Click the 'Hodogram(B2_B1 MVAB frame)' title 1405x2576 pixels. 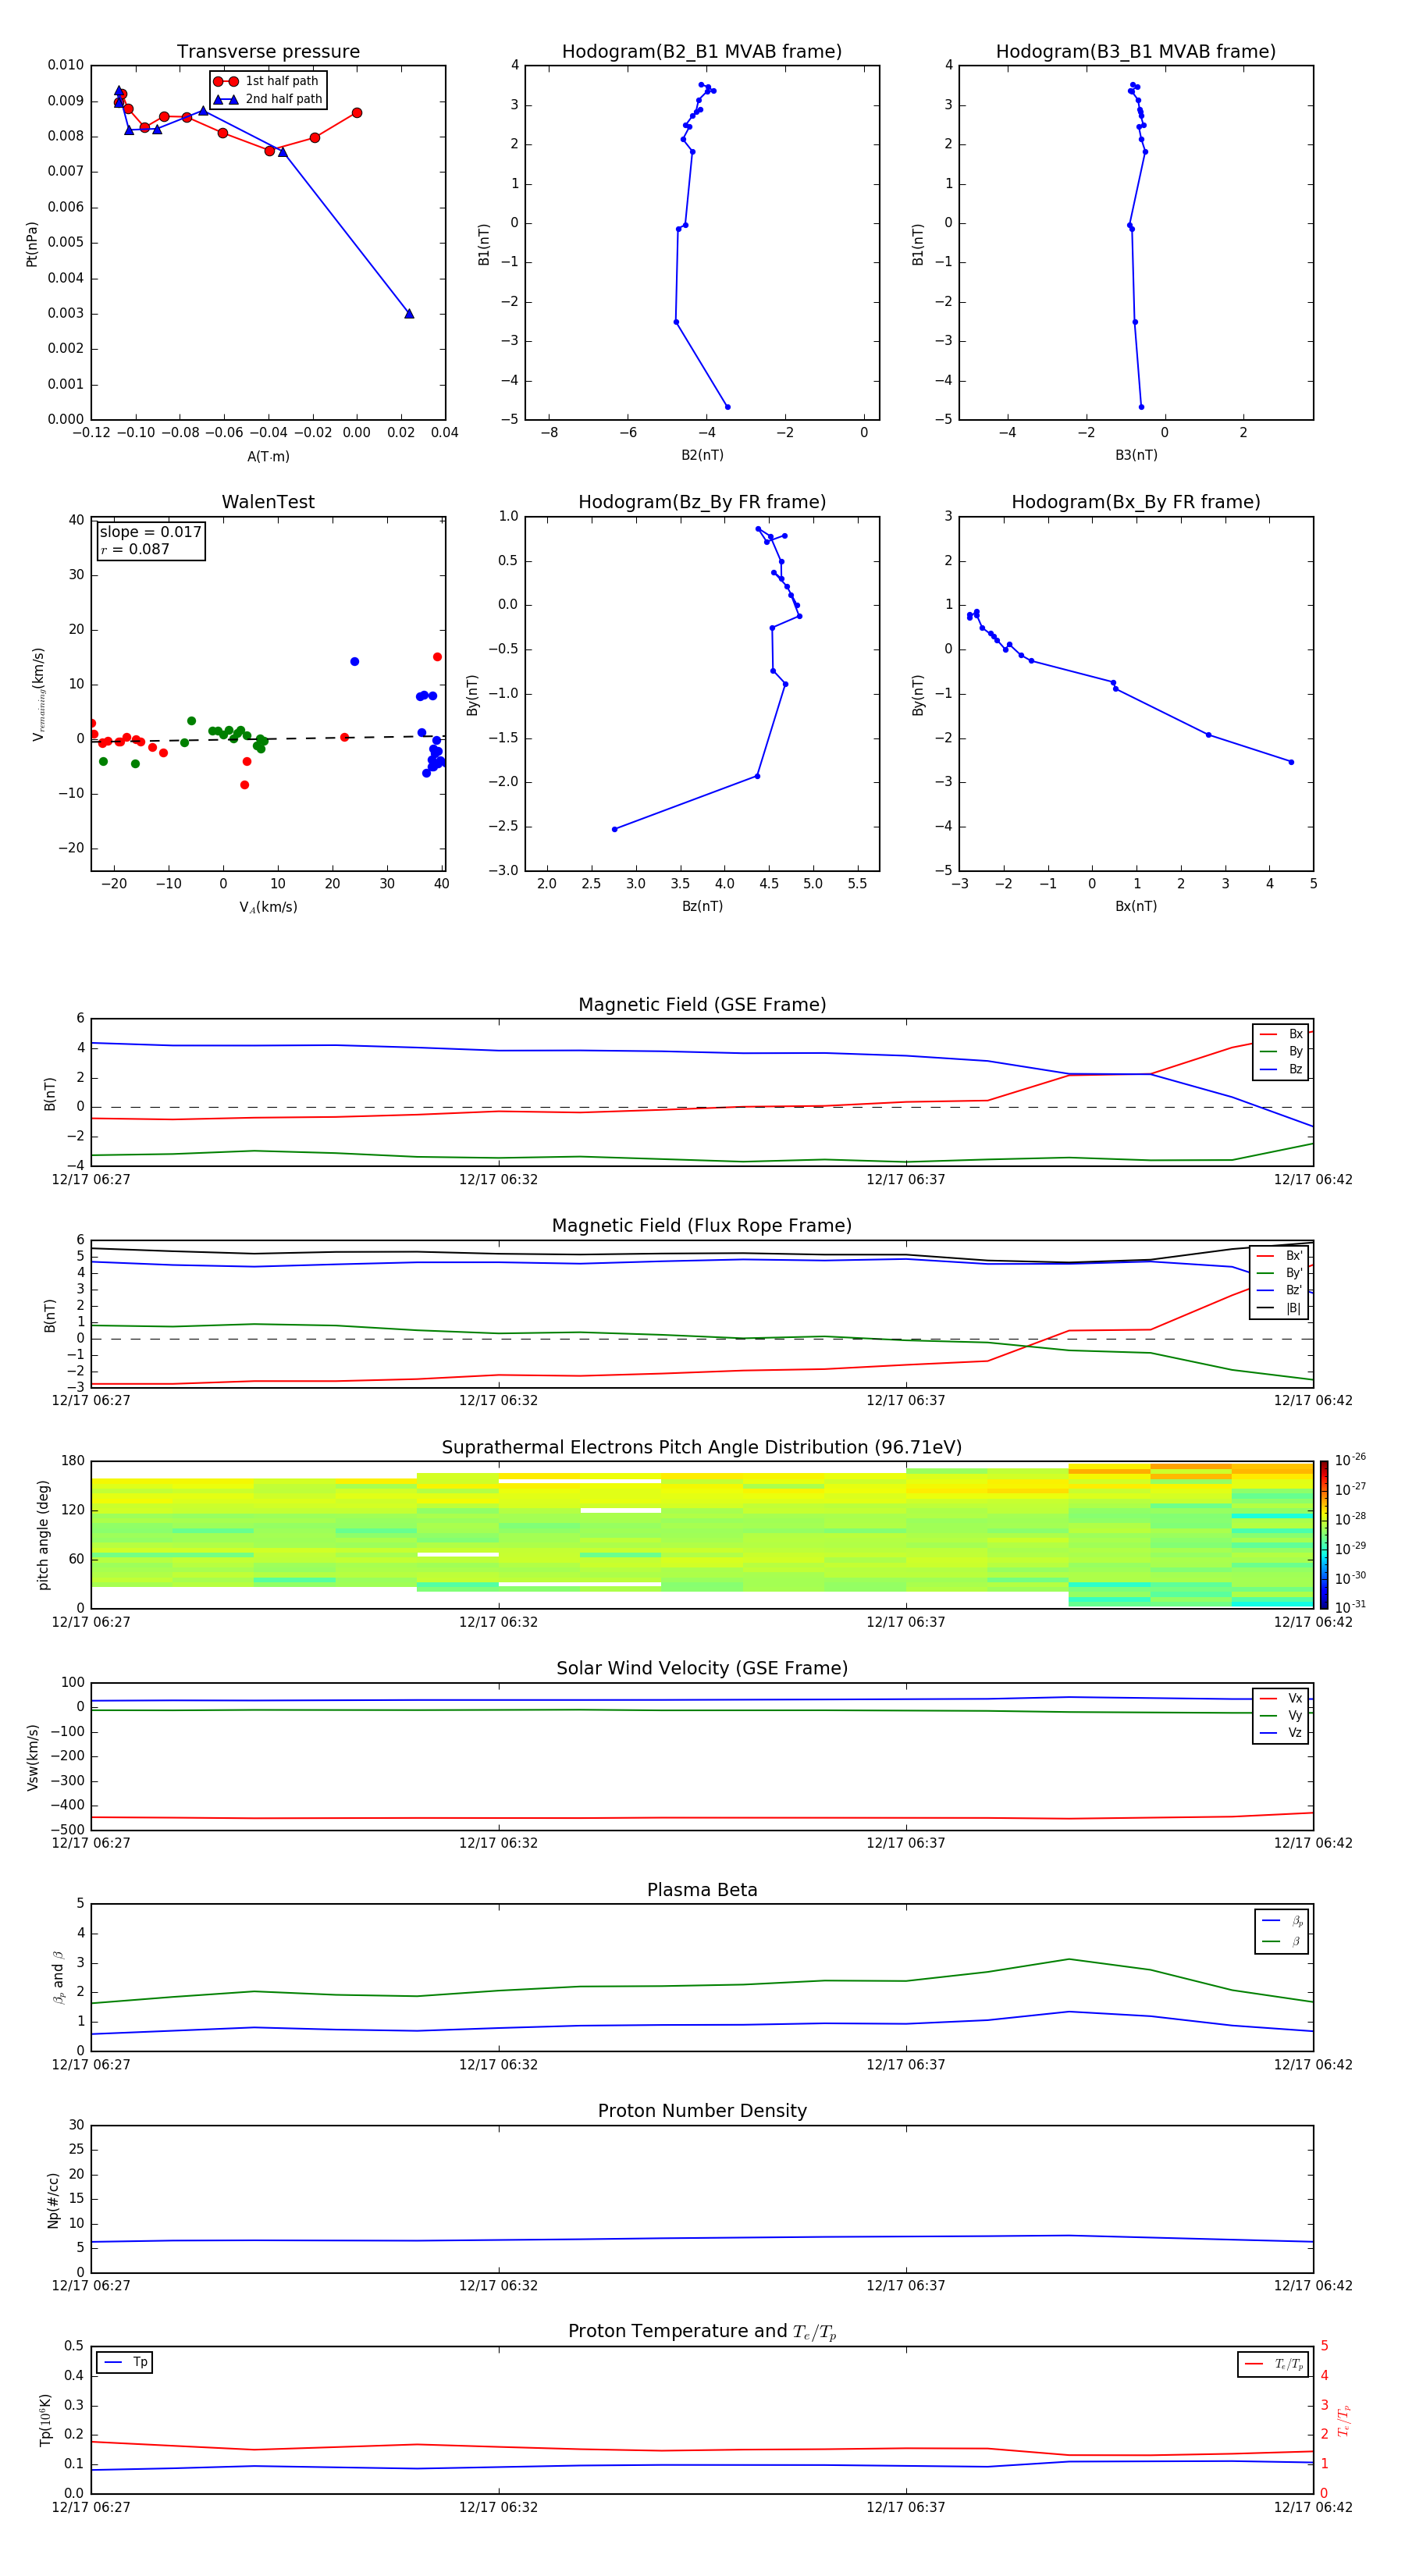point(702,52)
